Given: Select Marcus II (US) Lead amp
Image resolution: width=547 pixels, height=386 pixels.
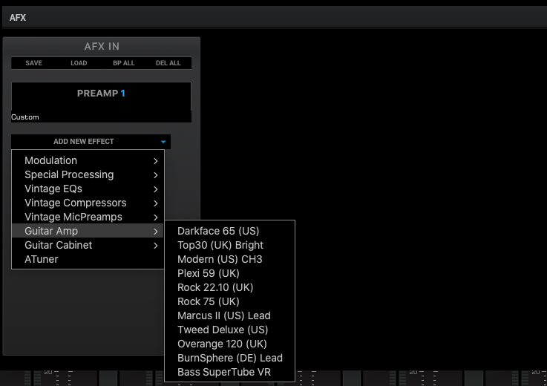Looking at the screenshot, I should (x=229, y=315).
